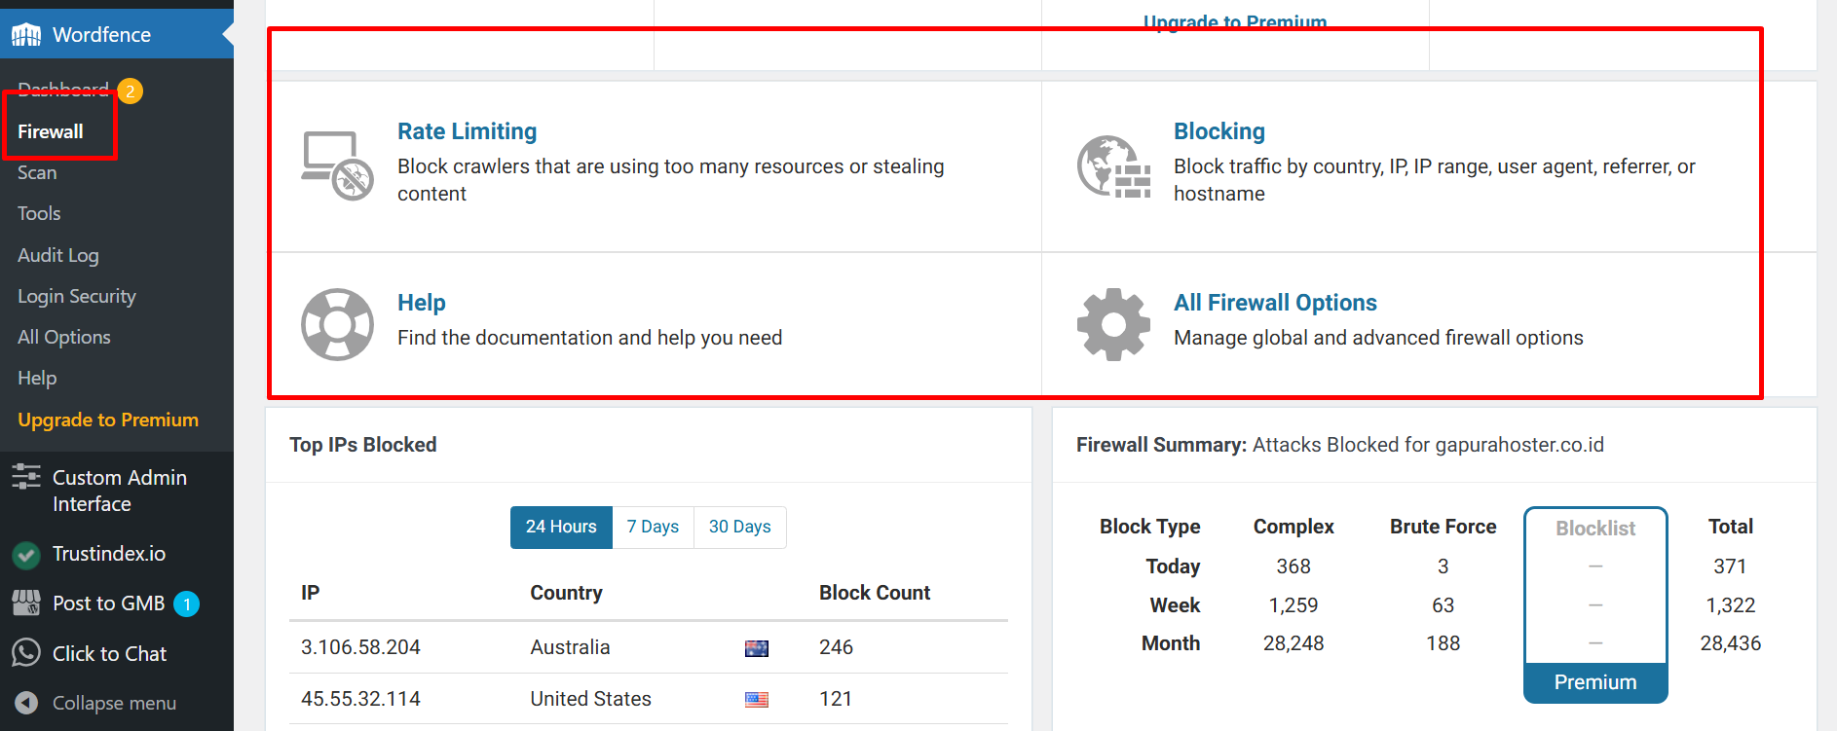
Task: Open the Tools submenu item
Action: click(x=39, y=213)
